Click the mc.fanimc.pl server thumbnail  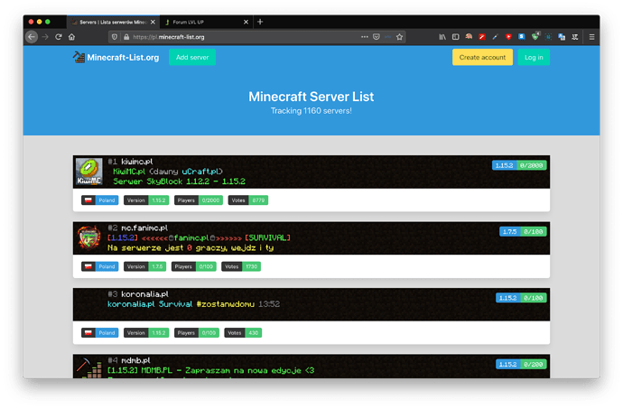coord(89,238)
